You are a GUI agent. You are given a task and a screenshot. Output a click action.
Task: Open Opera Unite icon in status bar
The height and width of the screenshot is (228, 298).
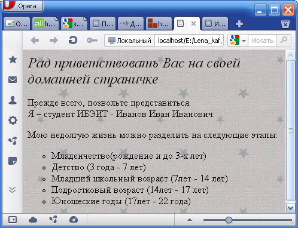[53, 220]
